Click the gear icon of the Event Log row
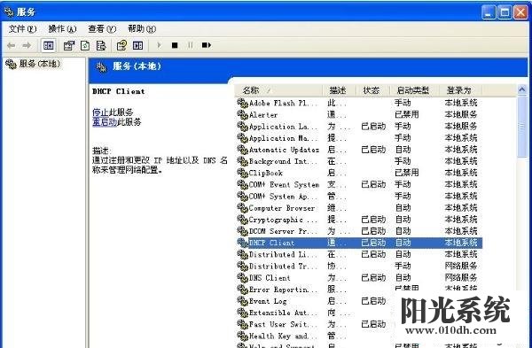 [242, 301]
